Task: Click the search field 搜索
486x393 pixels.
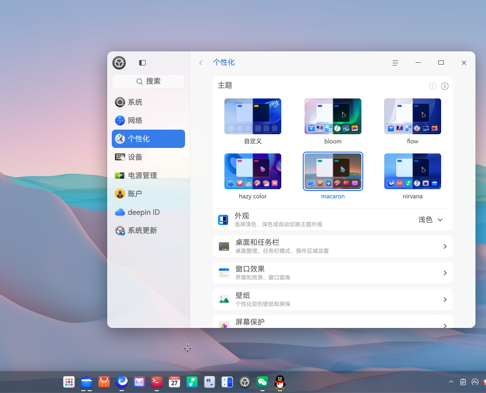Action: 148,81
